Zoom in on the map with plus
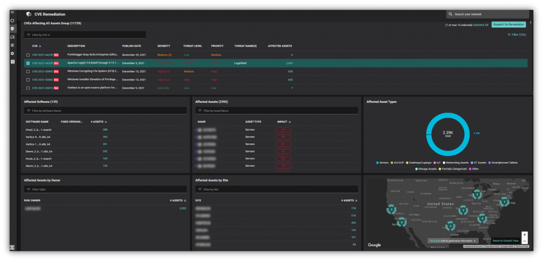 [x=524, y=234]
